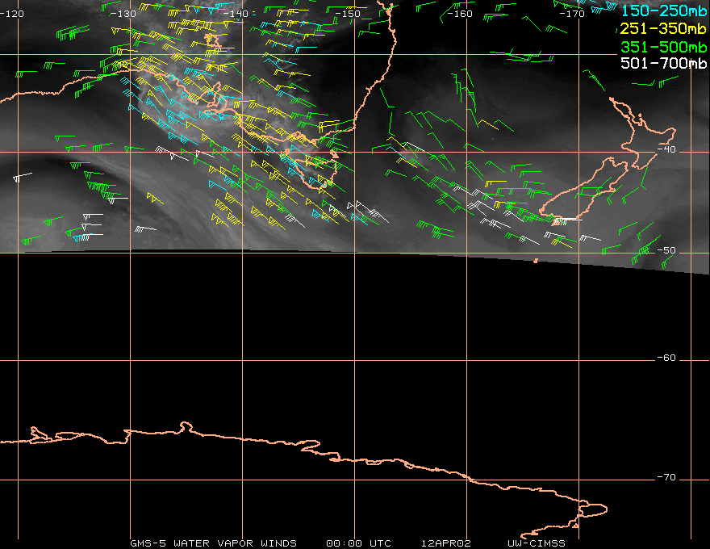Viewport: 710px width, 549px height.
Task: Click the cyan 150-250mb legend entry
Action: [x=664, y=10]
